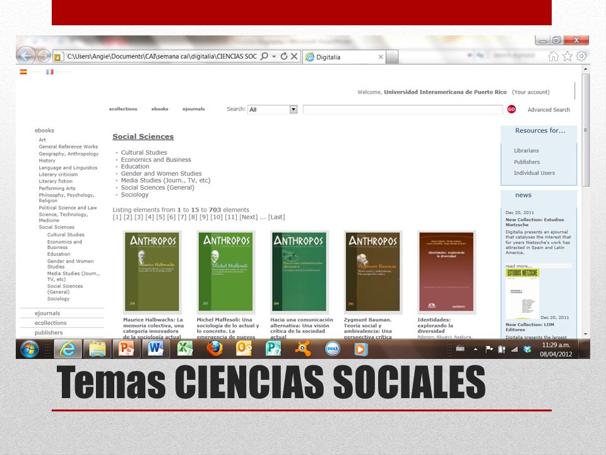Select Social Sciences in sidebar tree

point(56,227)
